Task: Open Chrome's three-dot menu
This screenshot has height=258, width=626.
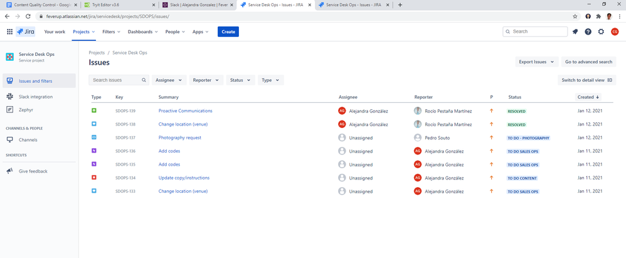Action: point(619,16)
